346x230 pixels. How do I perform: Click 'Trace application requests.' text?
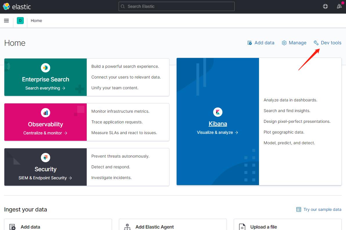pyautogui.click(x=117, y=122)
